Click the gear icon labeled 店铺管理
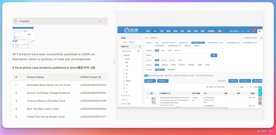Screen dimensions: 276x135 click(218, 81)
